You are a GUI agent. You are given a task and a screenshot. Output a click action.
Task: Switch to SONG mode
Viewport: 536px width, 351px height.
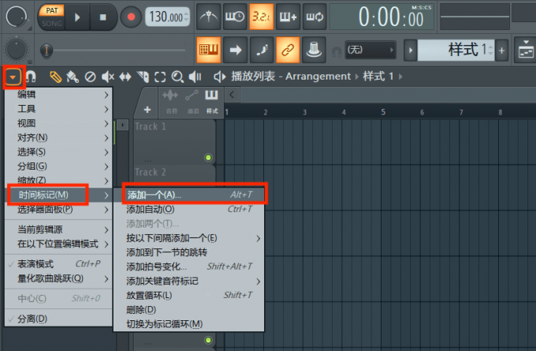(x=52, y=23)
